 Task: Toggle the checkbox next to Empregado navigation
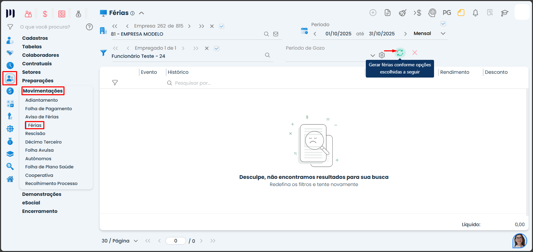click(216, 48)
